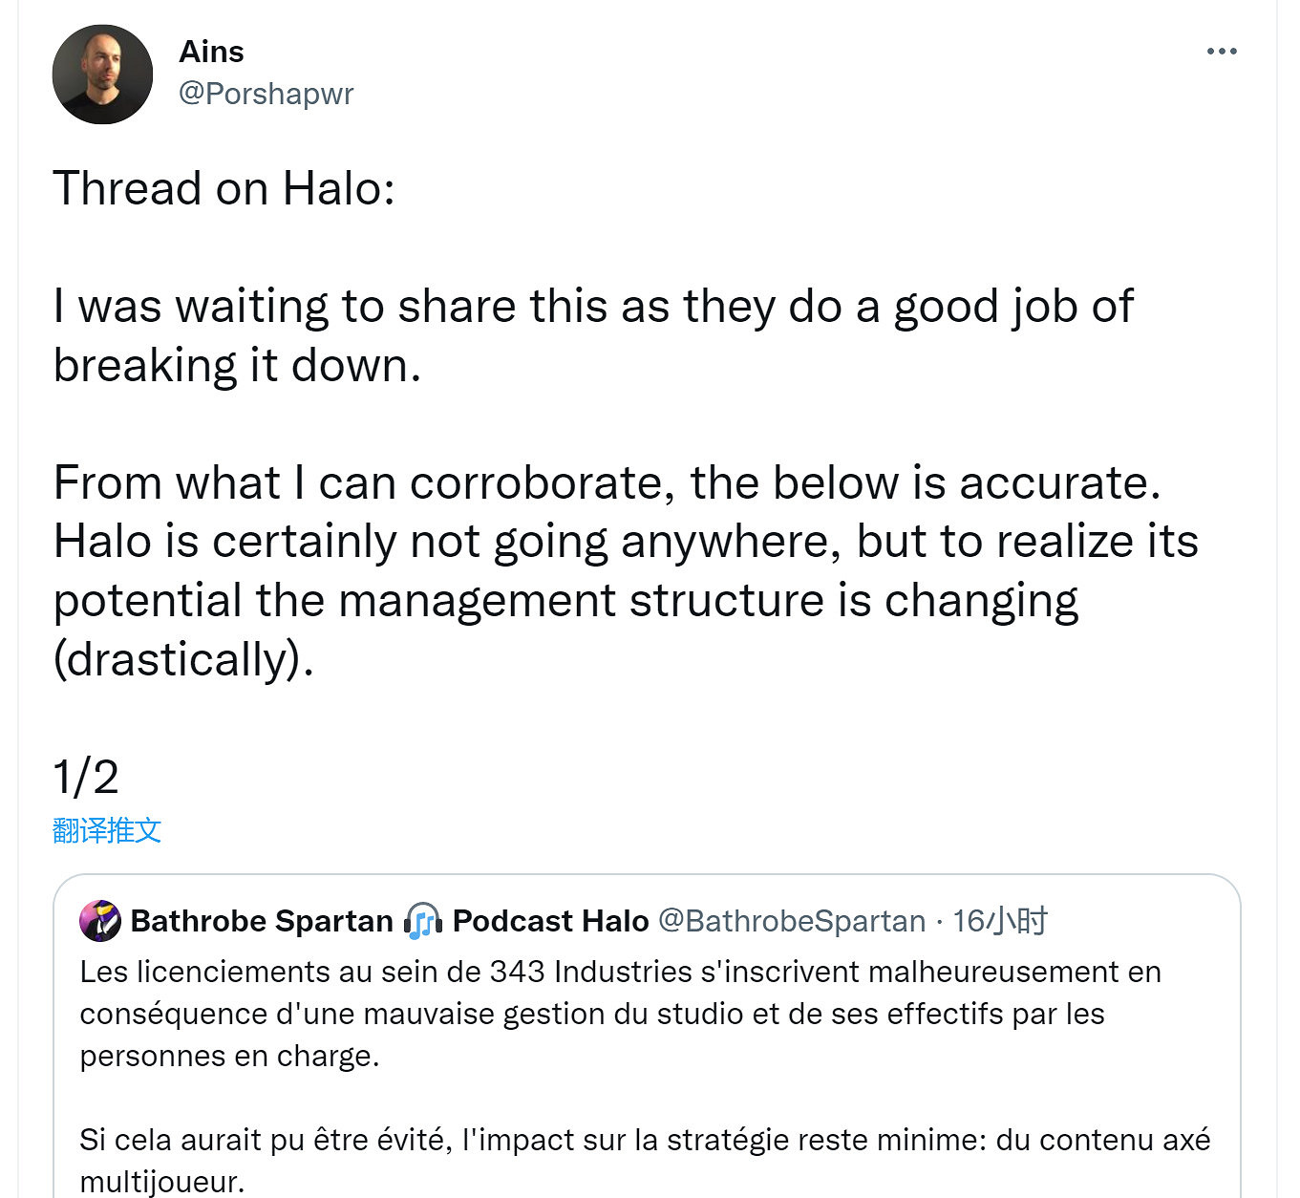Open quoted tweet via "Les licenciements" paragraph

point(621,1014)
